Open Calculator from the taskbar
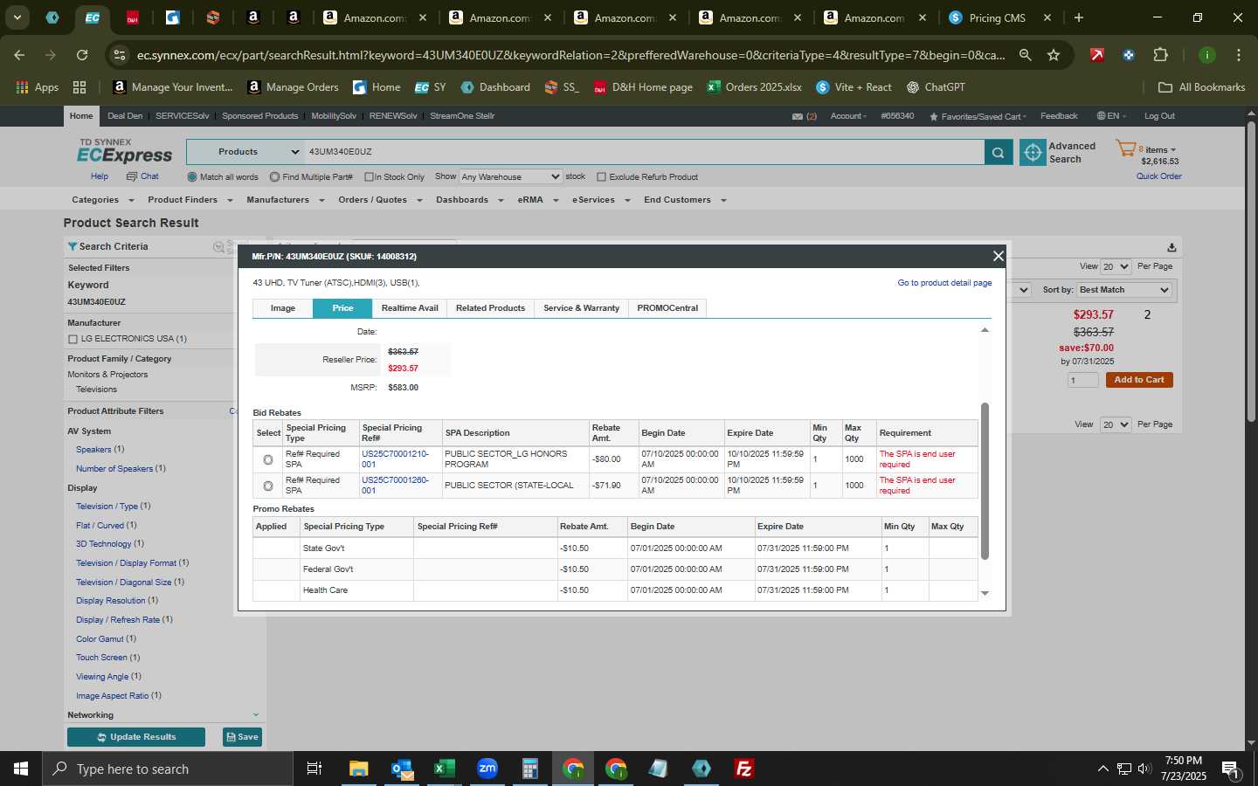1258x786 pixels. click(x=530, y=769)
